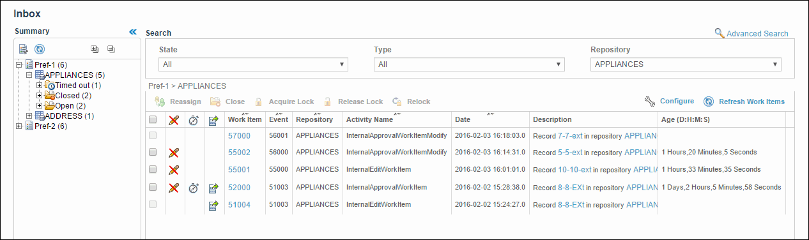Collapse the Summary panel with double-chevron icon

coord(133,31)
